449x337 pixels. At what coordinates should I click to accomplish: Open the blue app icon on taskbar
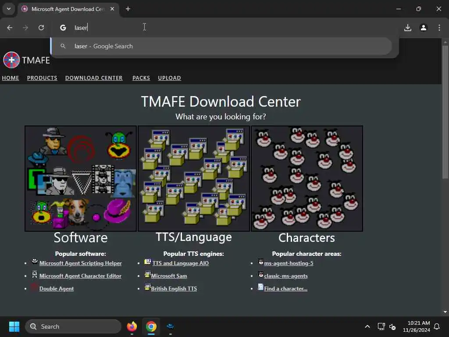coord(171,326)
